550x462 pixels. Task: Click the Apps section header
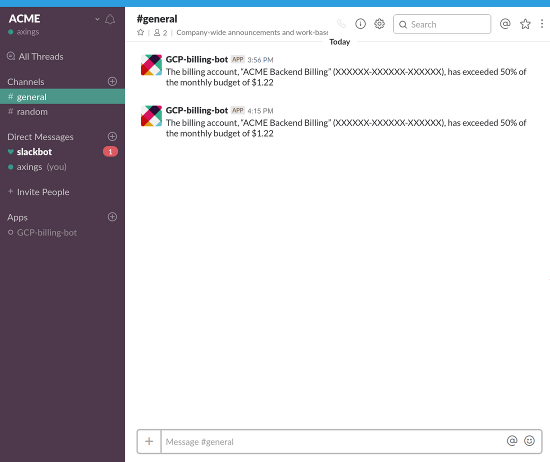tap(17, 217)
